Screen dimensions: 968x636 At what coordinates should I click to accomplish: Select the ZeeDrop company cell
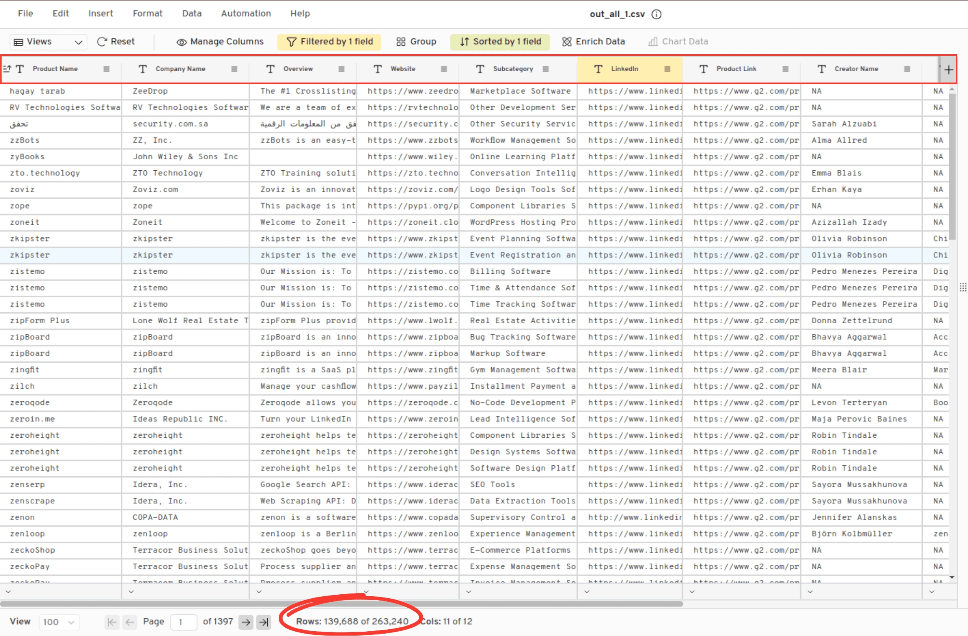[x=185, y=91]
